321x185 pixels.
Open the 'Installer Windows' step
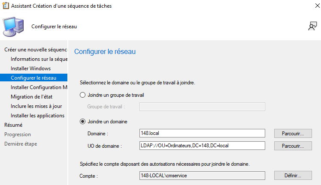pos(30,69)
